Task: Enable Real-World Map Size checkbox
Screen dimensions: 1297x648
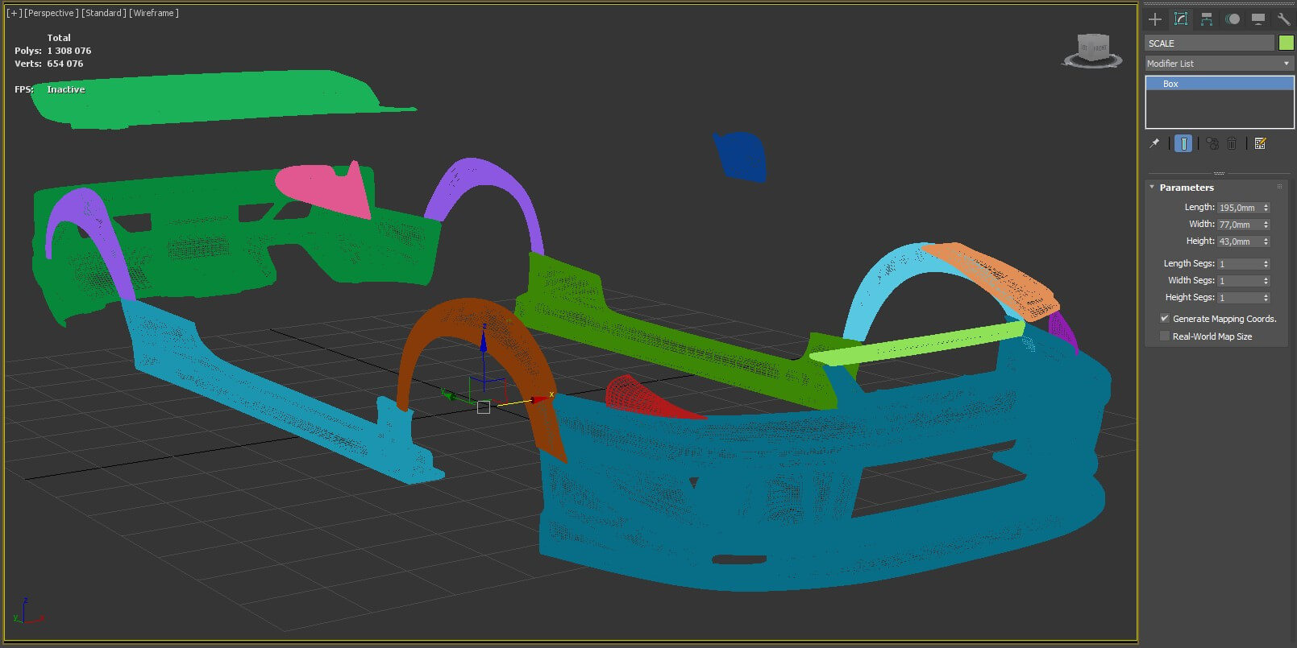Action: (1164, 336)
